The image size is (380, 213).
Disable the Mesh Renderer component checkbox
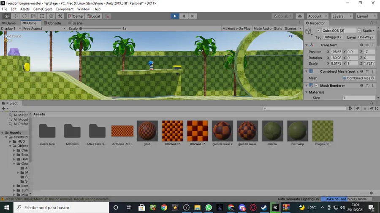pos(317,85)
